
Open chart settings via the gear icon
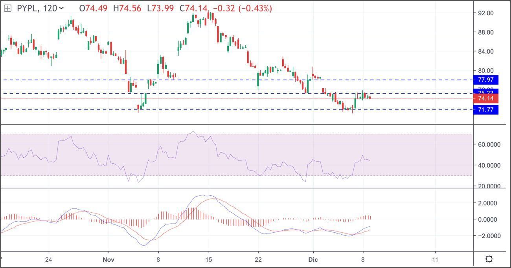pos(489,258)
